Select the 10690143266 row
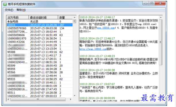 tap(39, 42)
